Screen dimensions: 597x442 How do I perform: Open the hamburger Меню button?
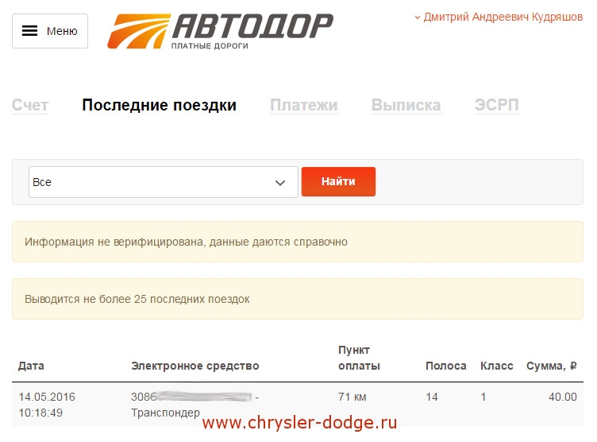[x=50, y=31]
